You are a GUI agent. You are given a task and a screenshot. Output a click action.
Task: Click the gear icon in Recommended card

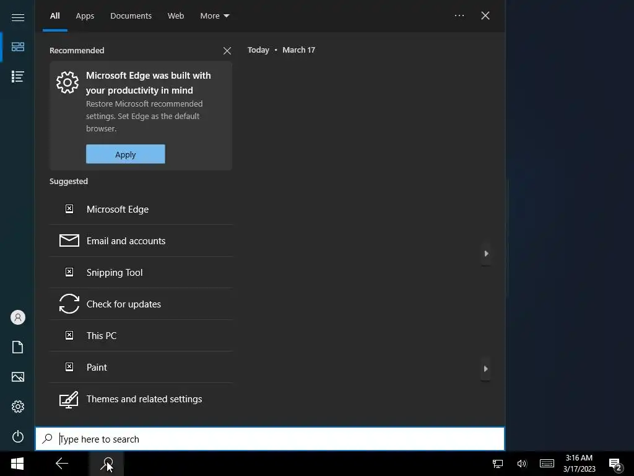[67, 82]
